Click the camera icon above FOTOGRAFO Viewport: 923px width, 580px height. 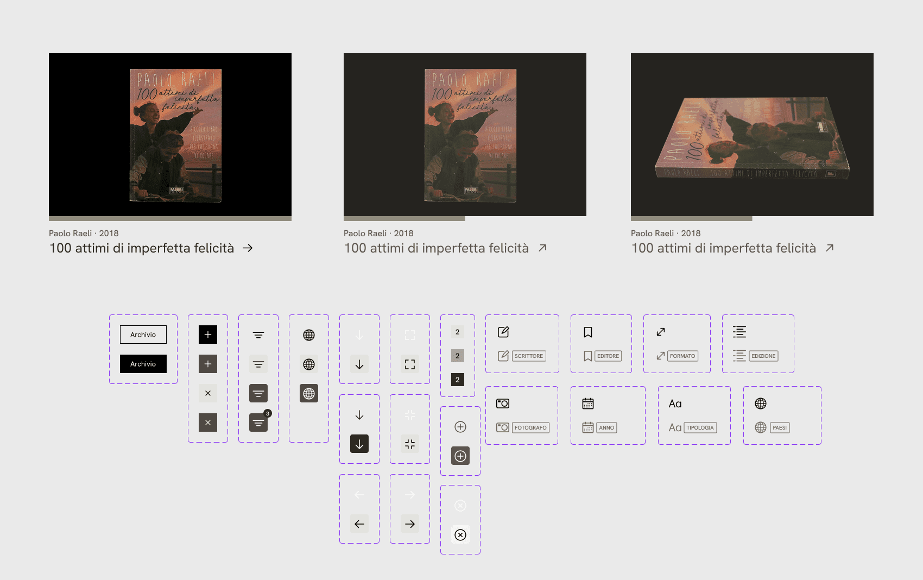tap(503, 404)
